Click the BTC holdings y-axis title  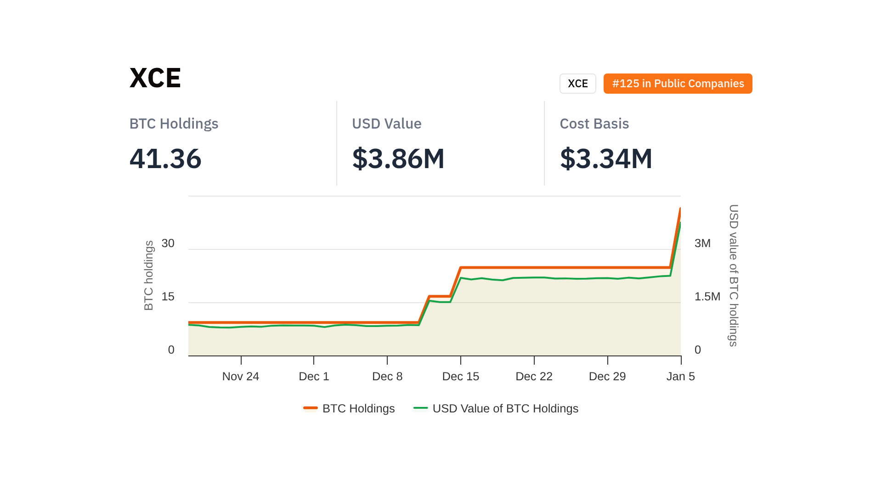(148, 276)
